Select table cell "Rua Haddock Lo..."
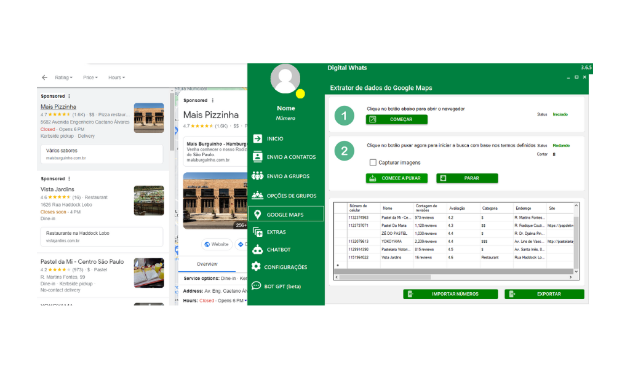The width and height of the screenshot is (630, 369). [x=530, y=257]
